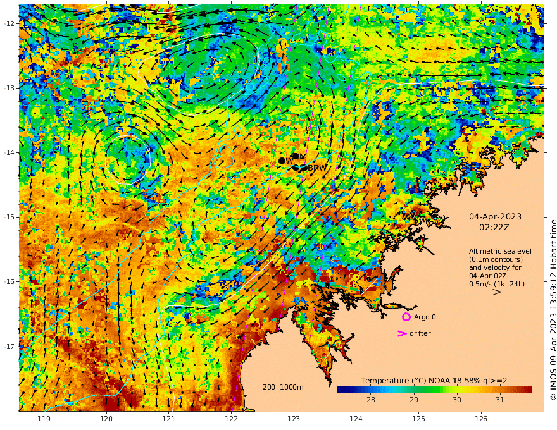Click the colorbar tick label 30
This screenshot has width=557, height=430.
pos(457,400)
